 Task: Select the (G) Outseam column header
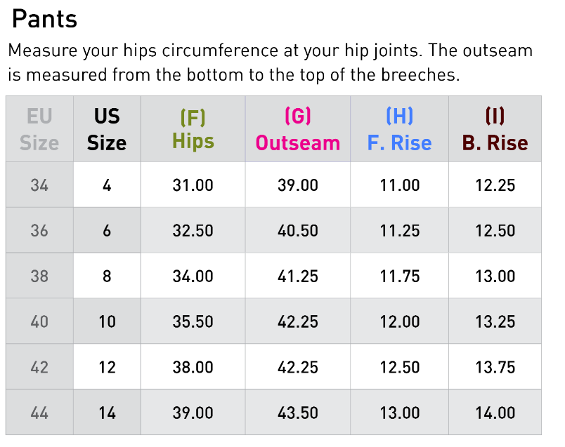point(298,129)
